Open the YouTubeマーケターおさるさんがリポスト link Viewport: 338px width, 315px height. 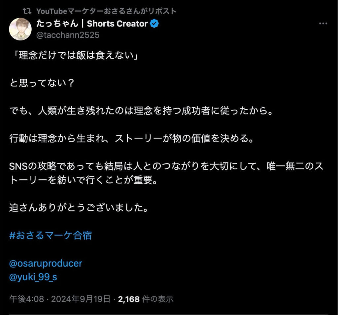click(106, 11)
